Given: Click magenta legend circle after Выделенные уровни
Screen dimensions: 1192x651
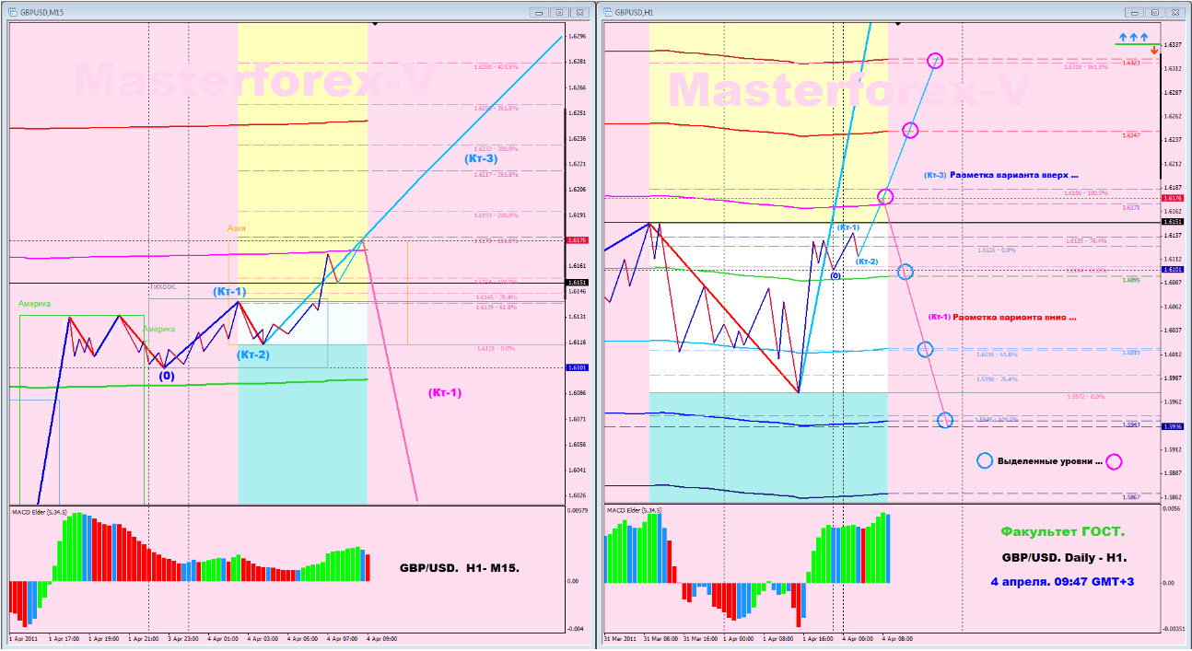Looking at the screenshot, I should (1114, 461).
